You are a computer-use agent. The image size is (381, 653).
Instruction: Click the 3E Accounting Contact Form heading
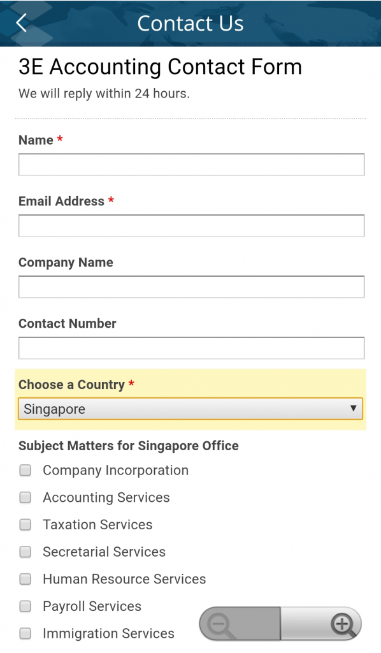point(160,67)
